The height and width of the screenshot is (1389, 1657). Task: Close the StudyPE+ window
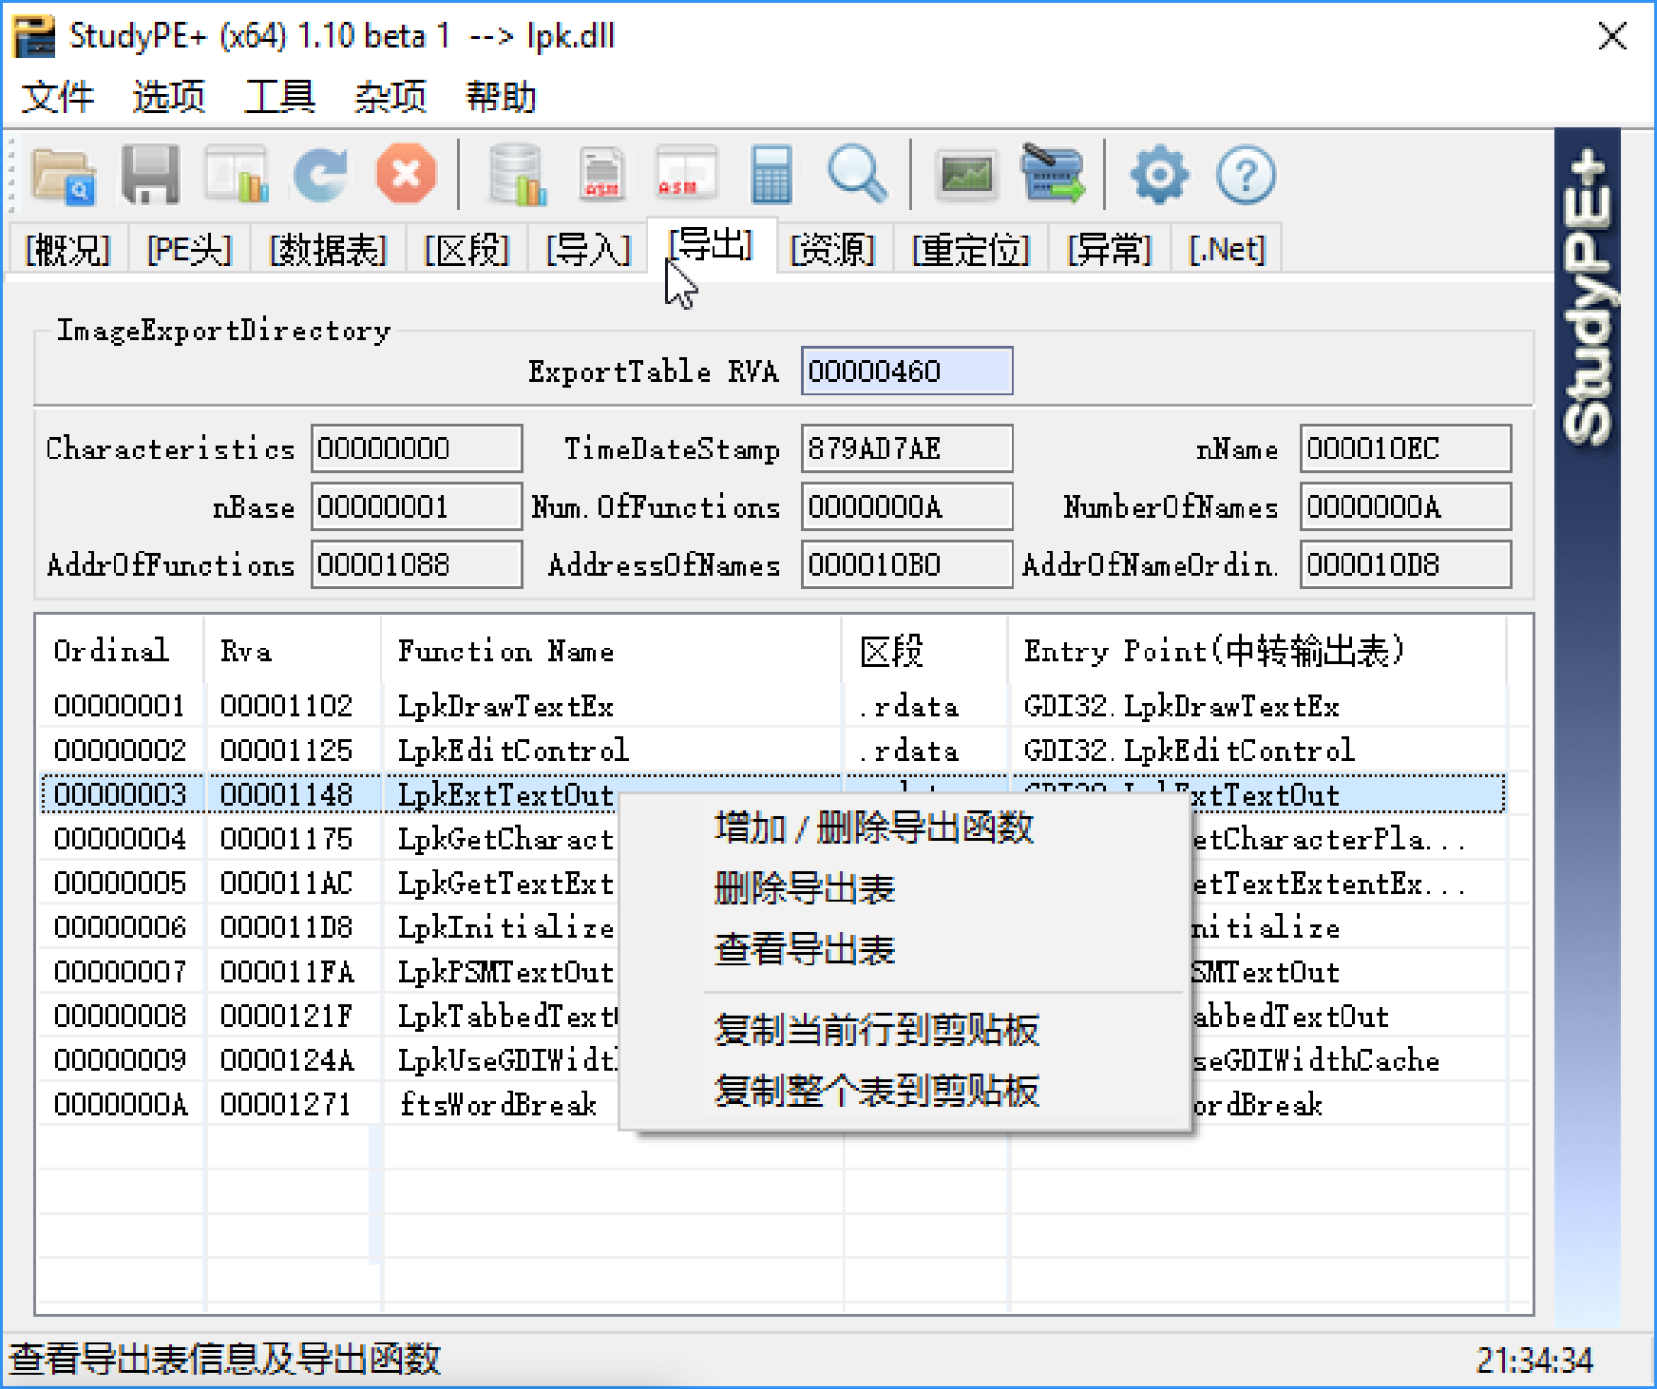tap(1612, 37)
